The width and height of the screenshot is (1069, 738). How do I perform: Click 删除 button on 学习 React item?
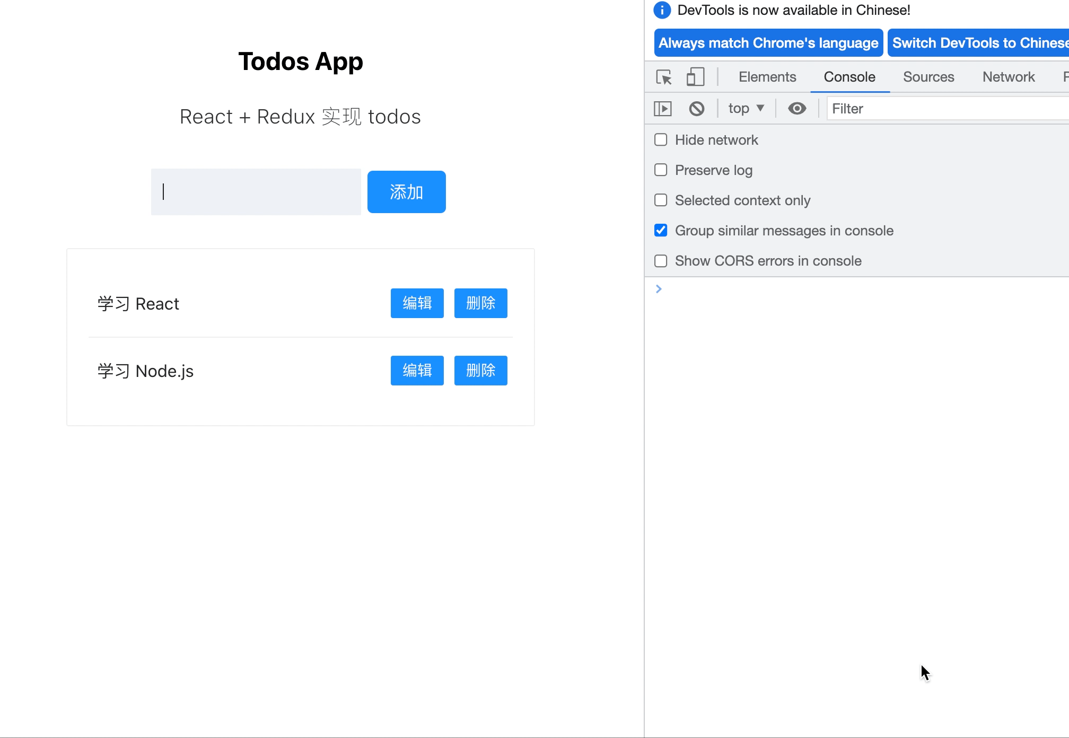480,303
